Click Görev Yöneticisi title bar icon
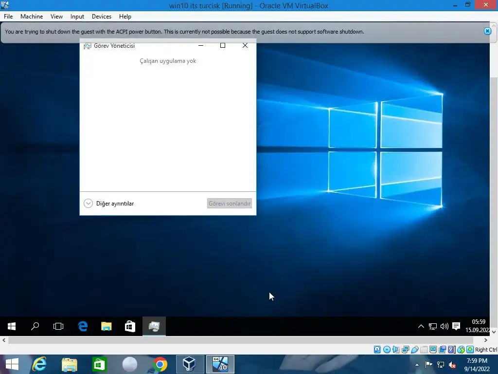 (87, 46)
